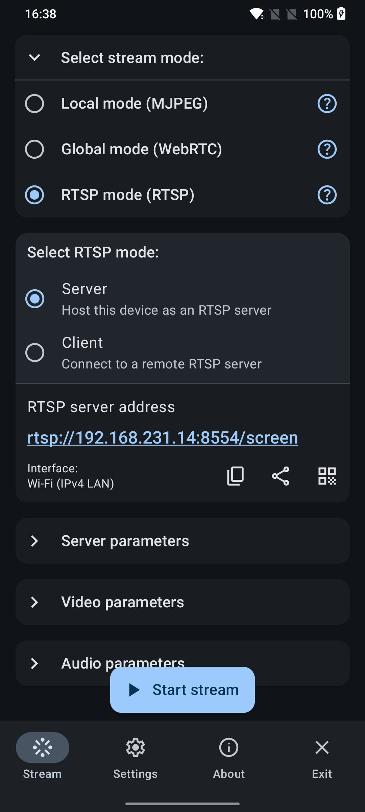Viewport: 365px width, 812px height.
Task: Share the RTSP server address
Action: tap(281, 476)
